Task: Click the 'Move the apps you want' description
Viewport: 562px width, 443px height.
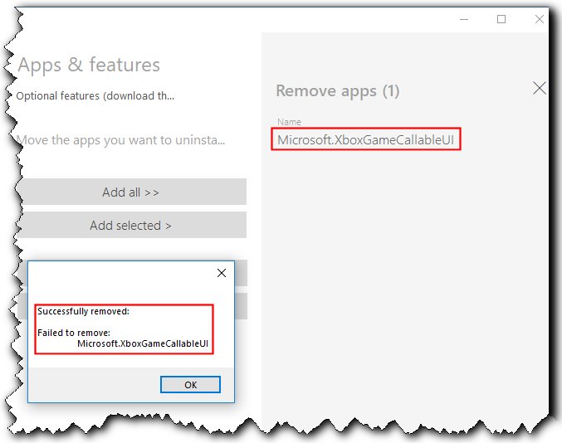Action: (121, 139)
